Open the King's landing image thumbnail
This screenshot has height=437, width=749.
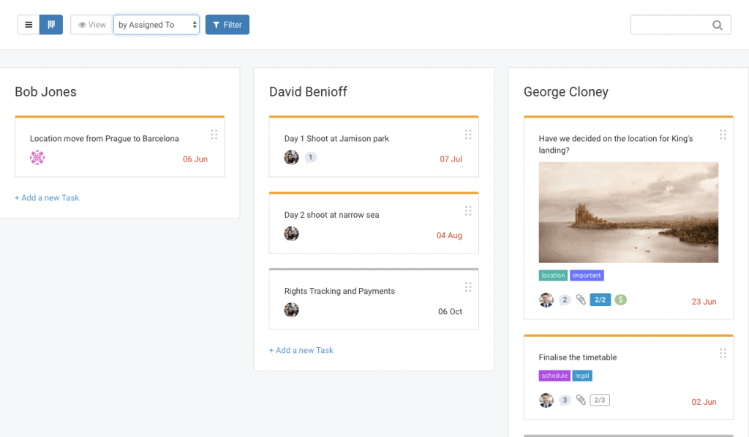point(628,212)
